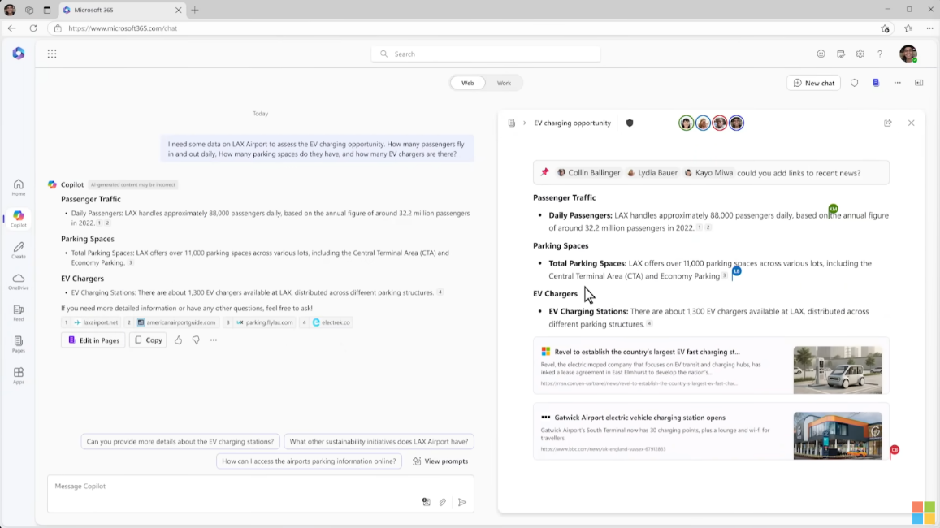This screenshot has height=528, width=940.
Task: Open Pages in the left sidebar
Action: tap(18, 344)
